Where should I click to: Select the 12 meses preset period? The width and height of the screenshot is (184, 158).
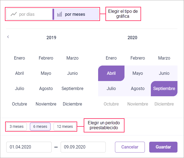tap(65, 126)
